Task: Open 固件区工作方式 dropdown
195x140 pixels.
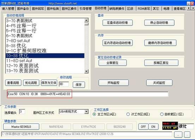Action: (x=86, y=111)
